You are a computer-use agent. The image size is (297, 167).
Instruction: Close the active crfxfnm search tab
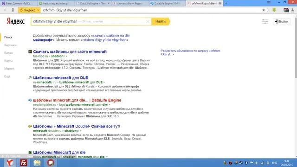coord(220,3)
